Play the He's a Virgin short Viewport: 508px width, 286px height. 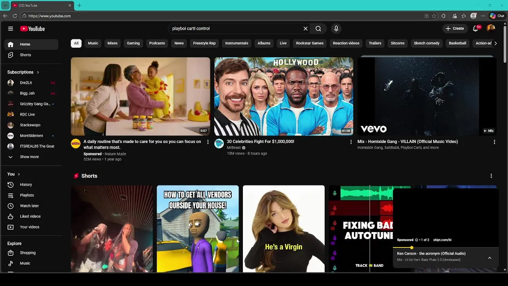point(284,229)
